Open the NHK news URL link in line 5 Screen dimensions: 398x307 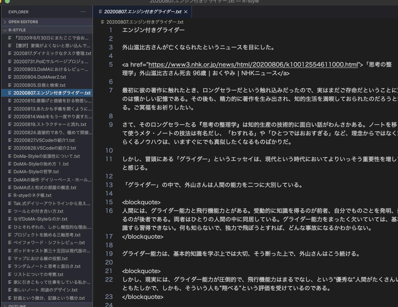click(253, 64)
